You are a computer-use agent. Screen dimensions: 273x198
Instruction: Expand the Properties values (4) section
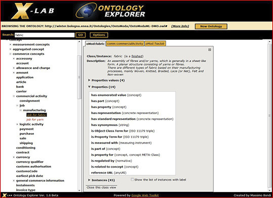pos(89,80)
